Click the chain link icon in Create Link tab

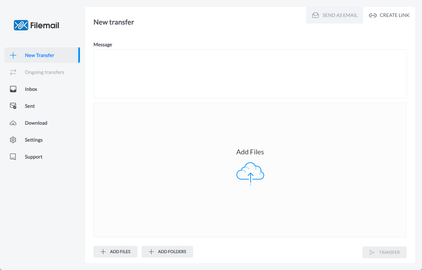pyautogui.click(x=373, y=15)
